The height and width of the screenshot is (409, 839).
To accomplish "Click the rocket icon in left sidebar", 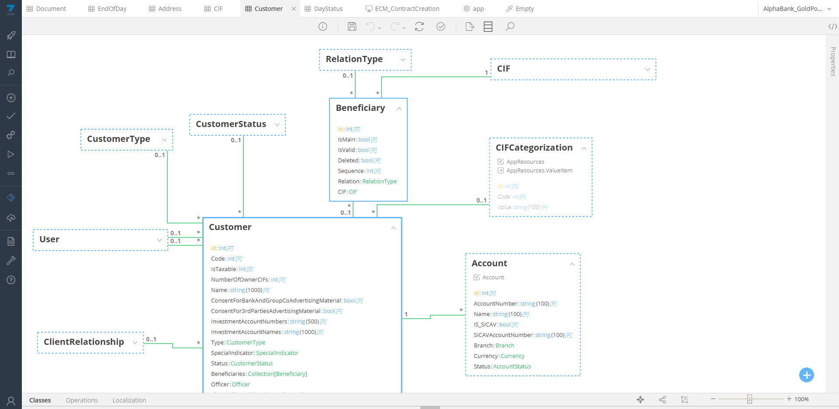I will pyautogui.click(x=11, y=35).
